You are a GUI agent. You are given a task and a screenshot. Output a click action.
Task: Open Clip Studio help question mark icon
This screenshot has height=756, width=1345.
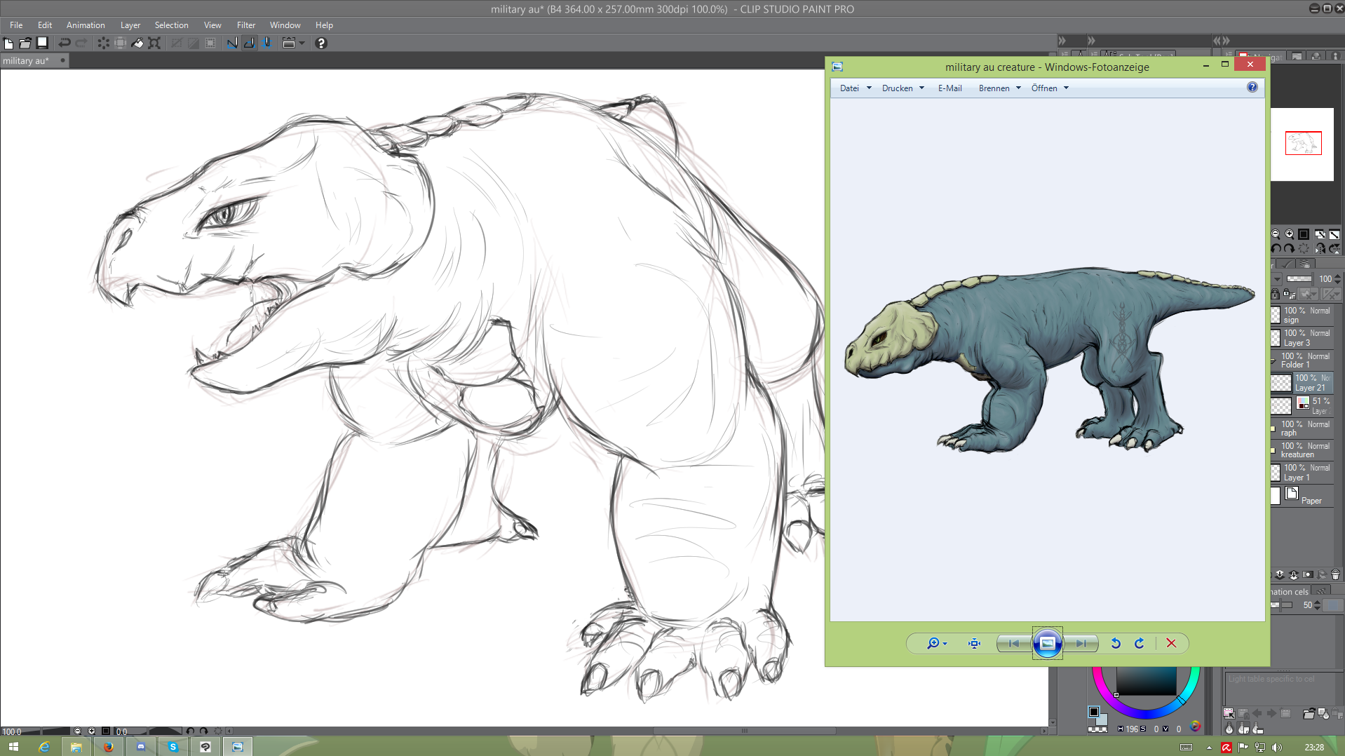click(321, 43)
